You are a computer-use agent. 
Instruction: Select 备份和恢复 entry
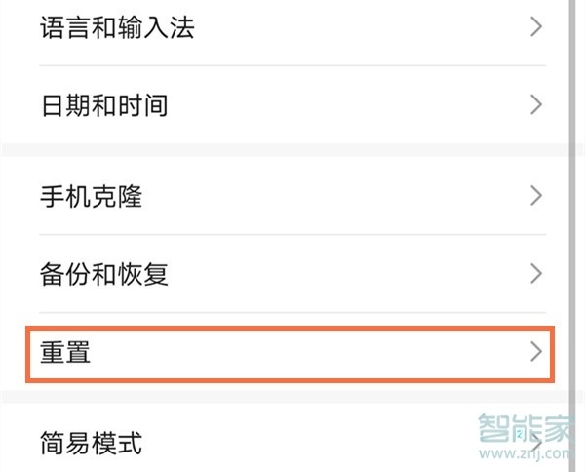[104, 274]
